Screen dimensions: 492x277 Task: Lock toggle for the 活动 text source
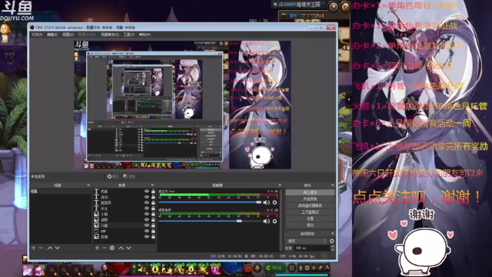tap(153, 197)
